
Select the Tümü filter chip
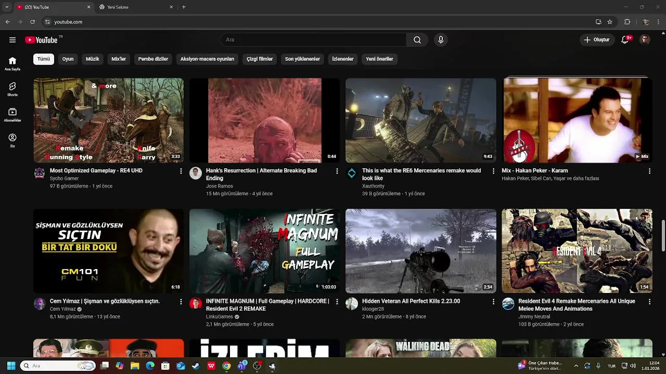pyautogui.click(x=44, y=59)
